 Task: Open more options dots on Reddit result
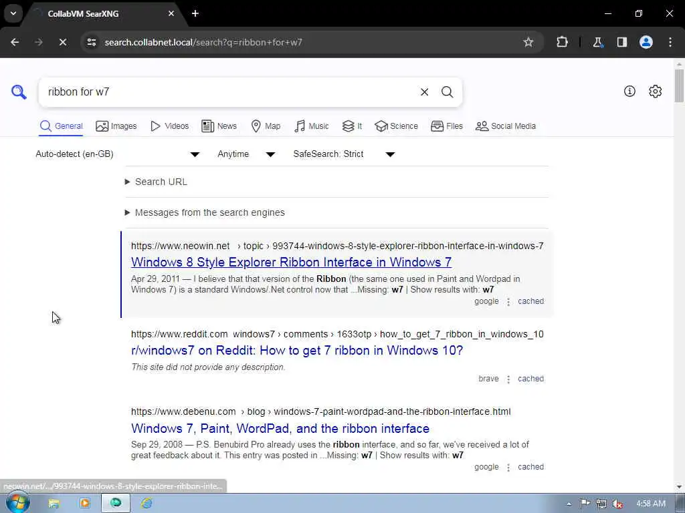coord(508,379)
